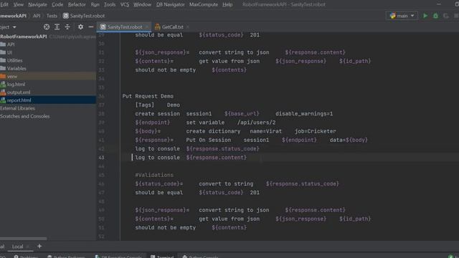The width and height of the screenshot is (459, 258).
Task: Click the Run with Coverage icon
Action: [x=446, y=16]
